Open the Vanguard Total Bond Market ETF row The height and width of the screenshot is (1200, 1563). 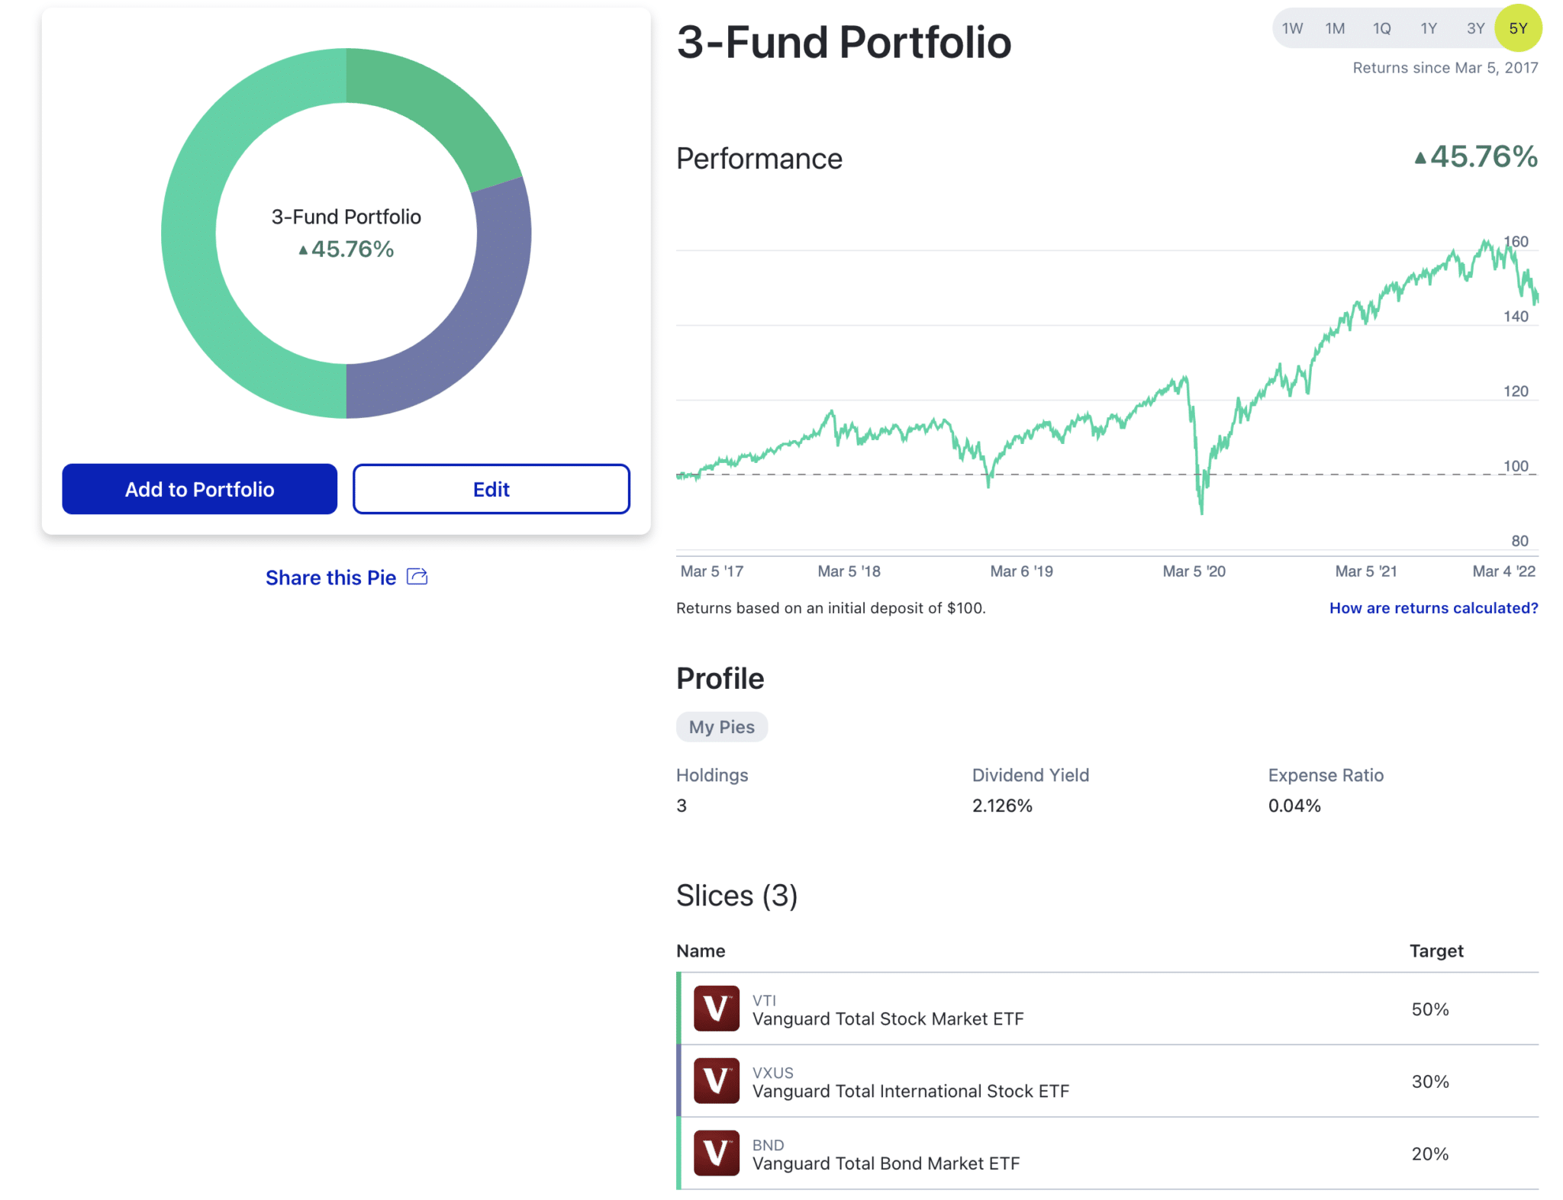point(1107,1153)
